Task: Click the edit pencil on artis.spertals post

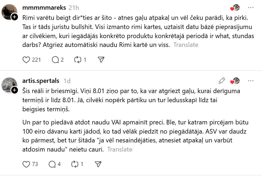Action: click(222, 80)
